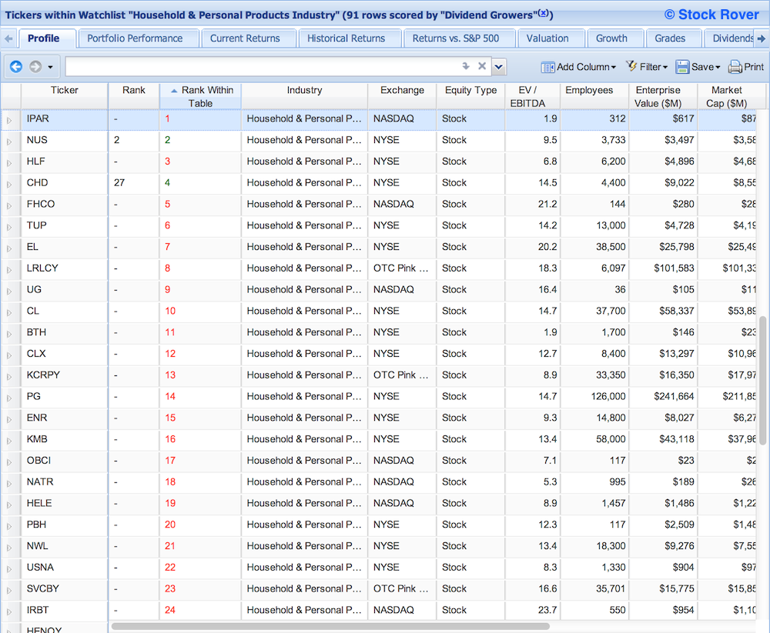Select the HELE ticker cell

click(x=65, y=503)
